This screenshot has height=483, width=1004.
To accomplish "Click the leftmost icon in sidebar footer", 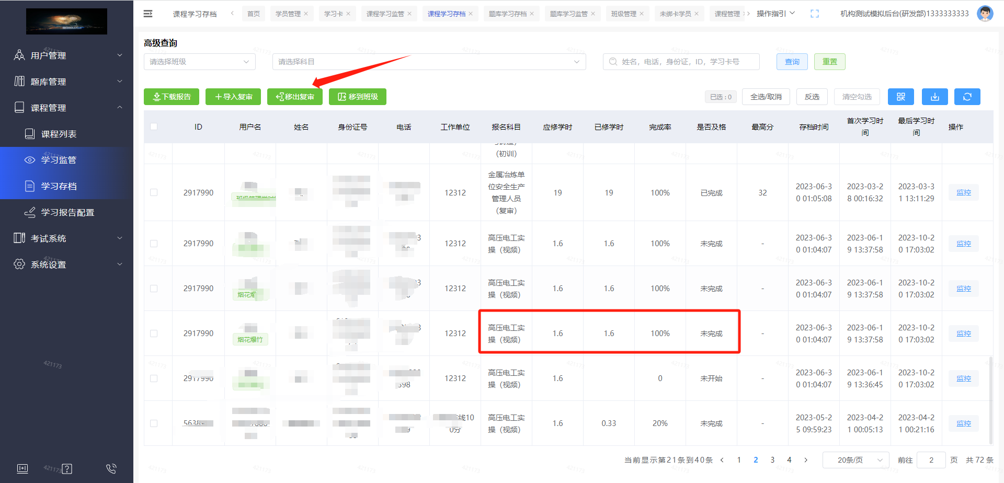I will 22,468.
